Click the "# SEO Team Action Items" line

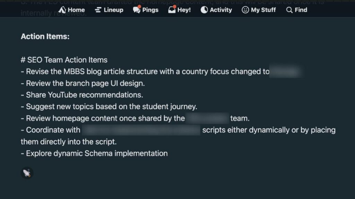[64, 60]
